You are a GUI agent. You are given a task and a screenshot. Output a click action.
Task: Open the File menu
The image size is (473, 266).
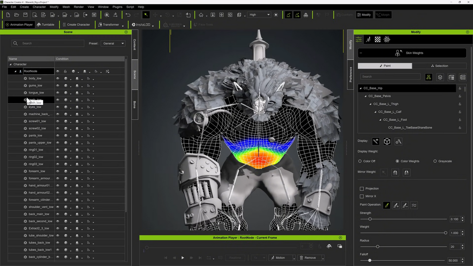pos(5,6)
